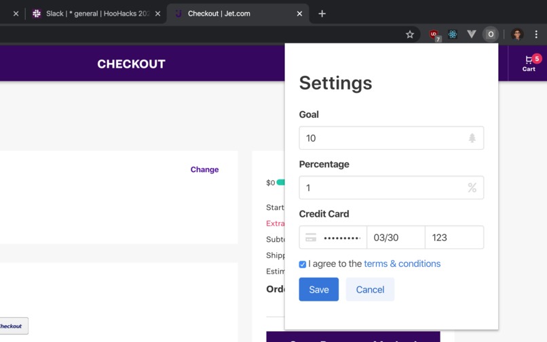The image size is (547, 342).
Task: Open the uBlock Origin extension icon
Action: coord(434,35)
